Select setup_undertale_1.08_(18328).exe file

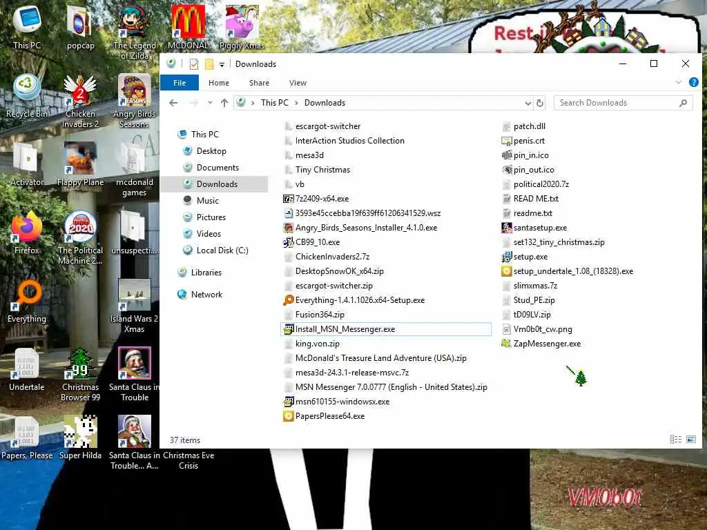(x=573, y=271)
